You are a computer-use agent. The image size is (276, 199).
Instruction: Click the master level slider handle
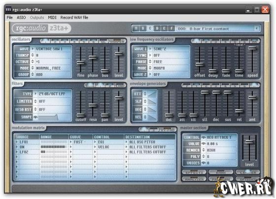[249, 142]
